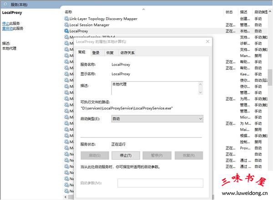Open the 恢复 tab in properties

[x=110, y=53]
